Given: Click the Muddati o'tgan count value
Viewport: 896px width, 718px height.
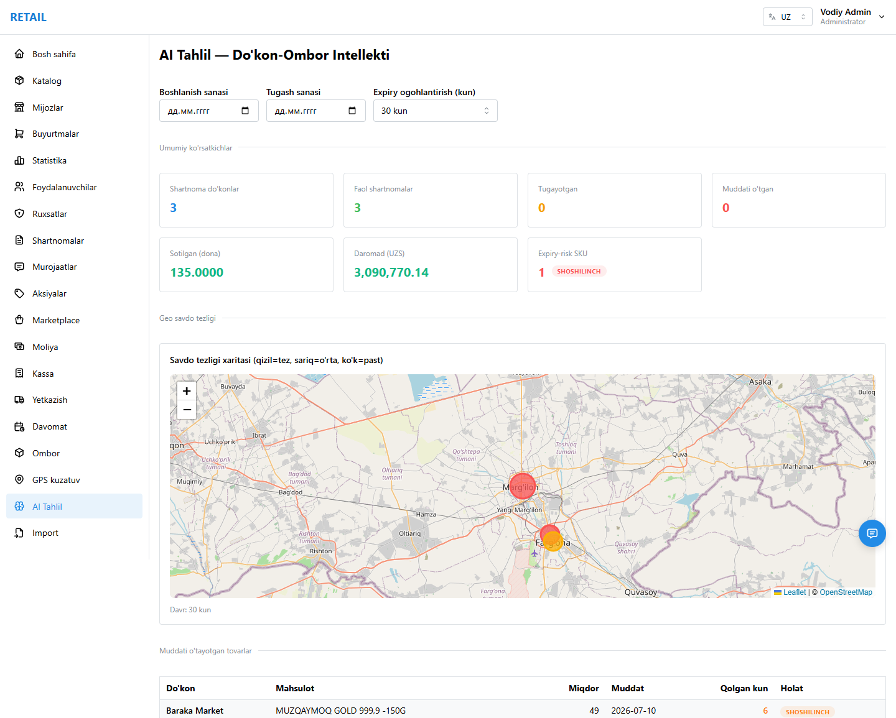Looking at the screenshot, I should 726,208.
